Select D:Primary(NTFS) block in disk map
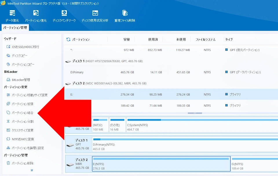 185,144
